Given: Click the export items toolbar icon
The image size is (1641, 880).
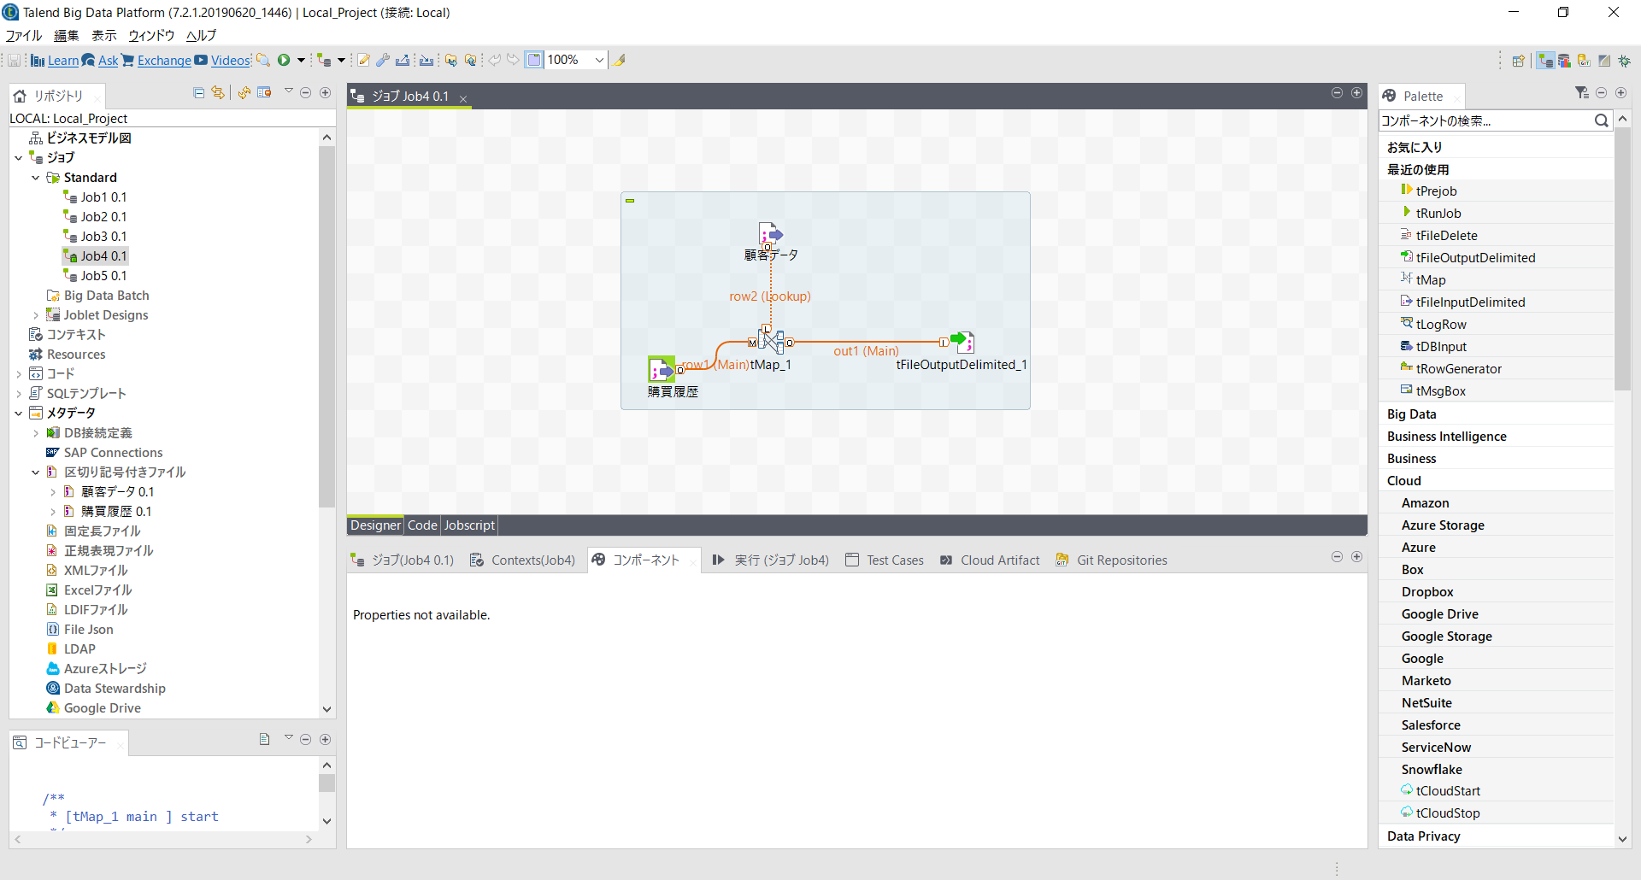Looking at the screenshot, I should click(403, 60).
